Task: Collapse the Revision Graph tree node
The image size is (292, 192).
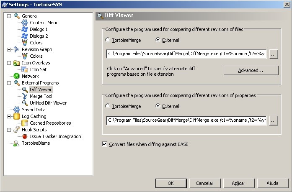Action: click(x=9, y=49)
